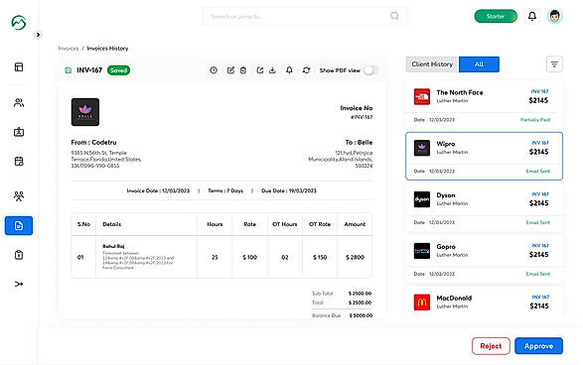Viewport: 583px width, 365px height.
Task: Open the clipboard icon in sidebar
Action: (x=19, y=255)
